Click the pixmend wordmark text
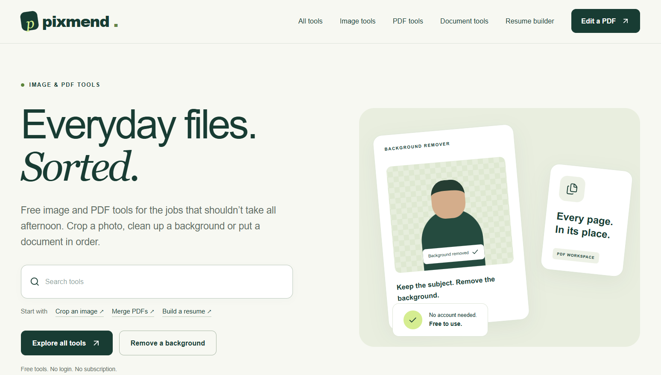 tap(76, 22)
